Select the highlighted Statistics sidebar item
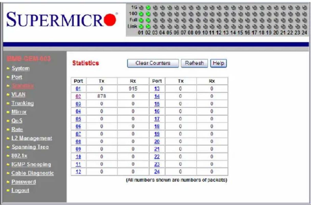This screenshot has height=205, width=311. 23,86
